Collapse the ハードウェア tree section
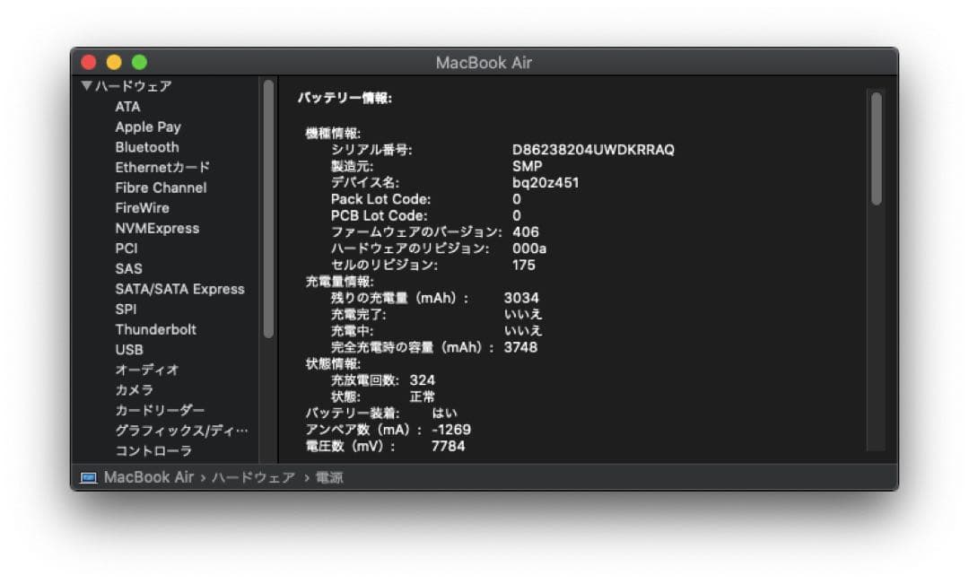The width and height of the screenshot is (969, 584). point(86,85)
